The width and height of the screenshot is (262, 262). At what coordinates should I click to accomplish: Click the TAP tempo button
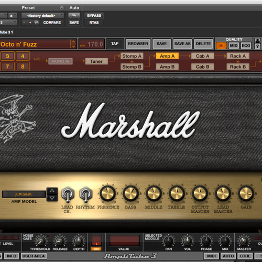(x=115, y=43)
